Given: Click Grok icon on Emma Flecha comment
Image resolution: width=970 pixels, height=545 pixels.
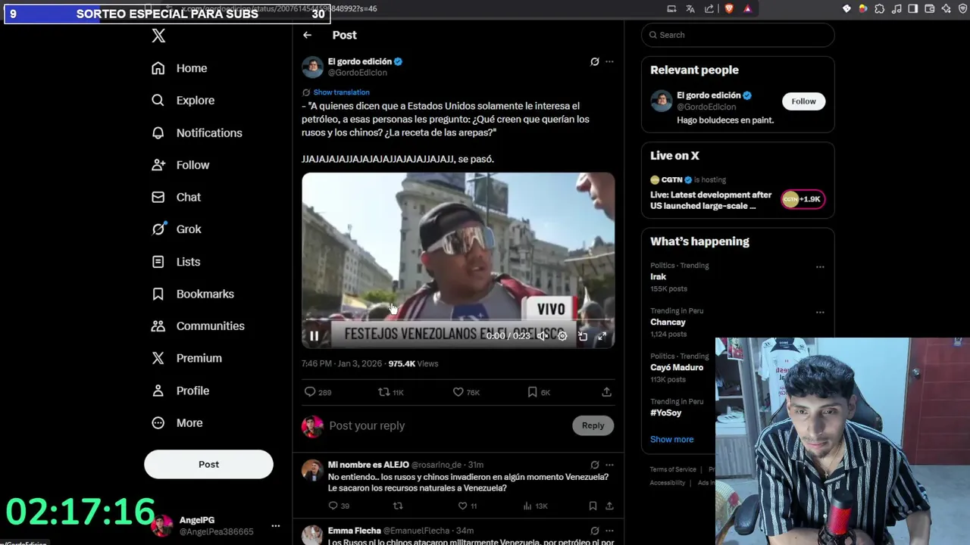Looking at the screenshot, I should pos(595,531).
